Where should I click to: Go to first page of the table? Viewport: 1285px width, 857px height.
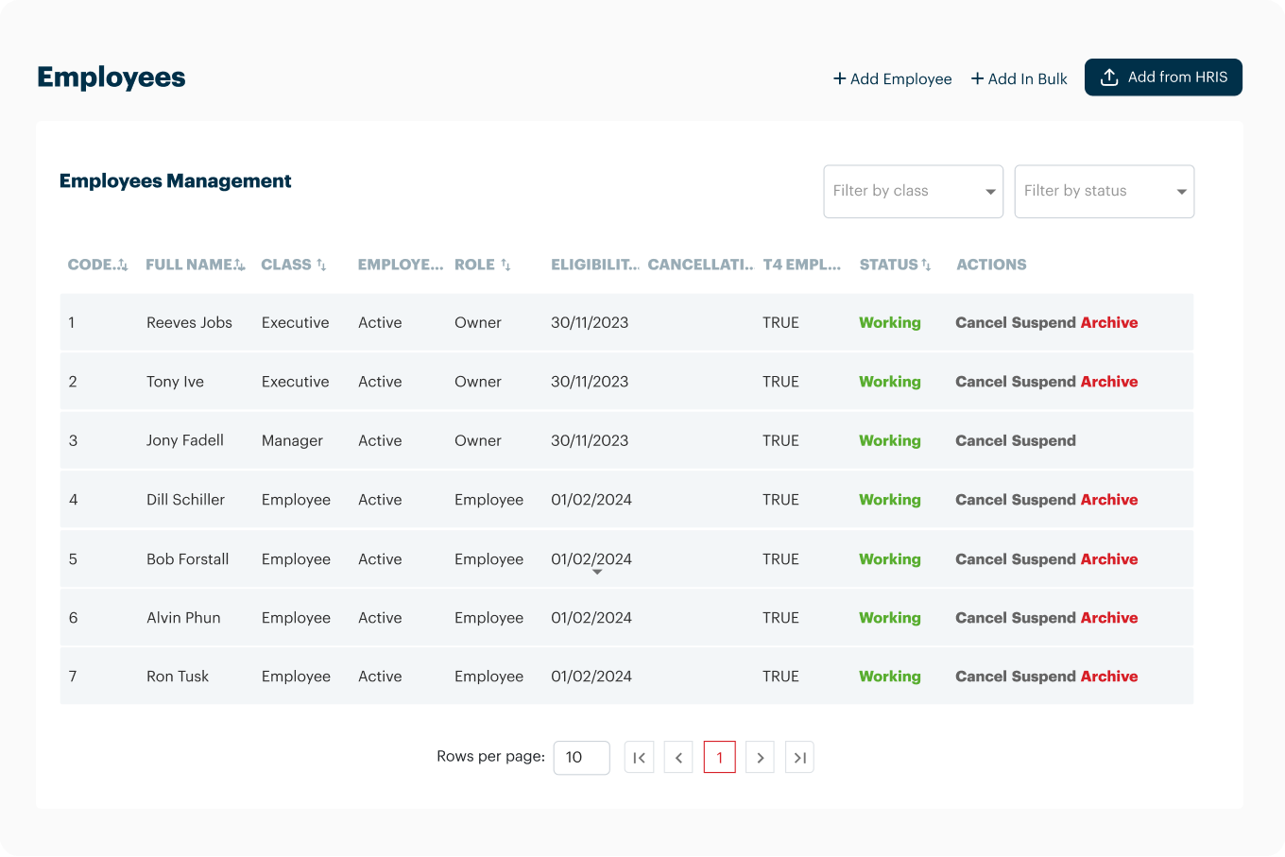point(639,757)
